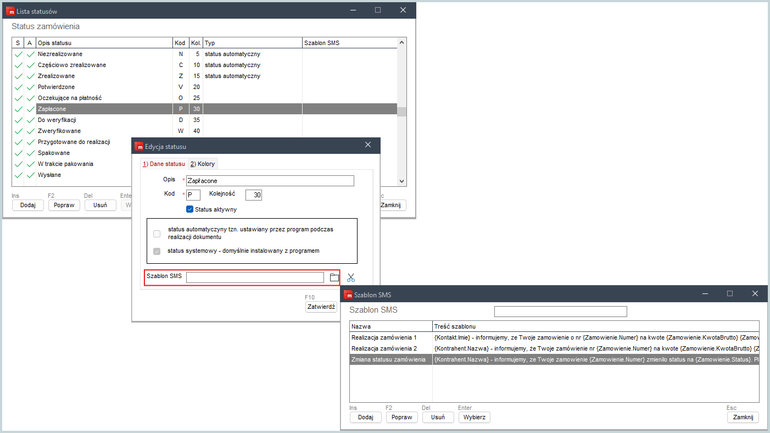Click the folder icon next to Szablon SMS
This screenshot has width=770, height=433.
[x=334, y=277]
